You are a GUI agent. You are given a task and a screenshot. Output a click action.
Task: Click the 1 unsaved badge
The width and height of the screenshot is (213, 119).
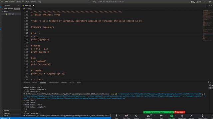pos(17,9)
